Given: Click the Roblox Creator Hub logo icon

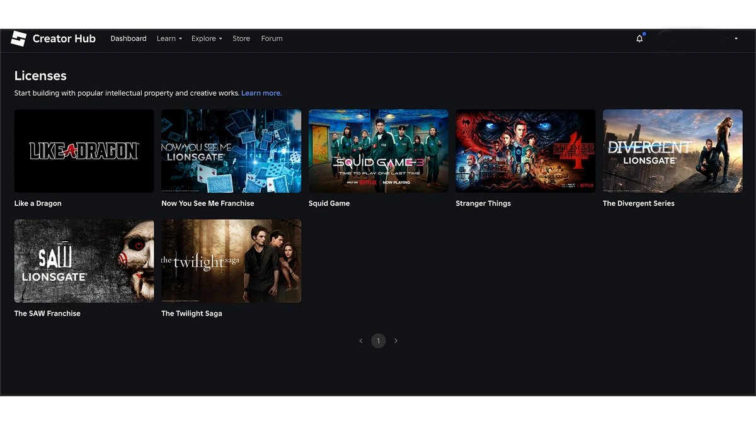Looking at the screenshot, I should (x=18, y=38).
